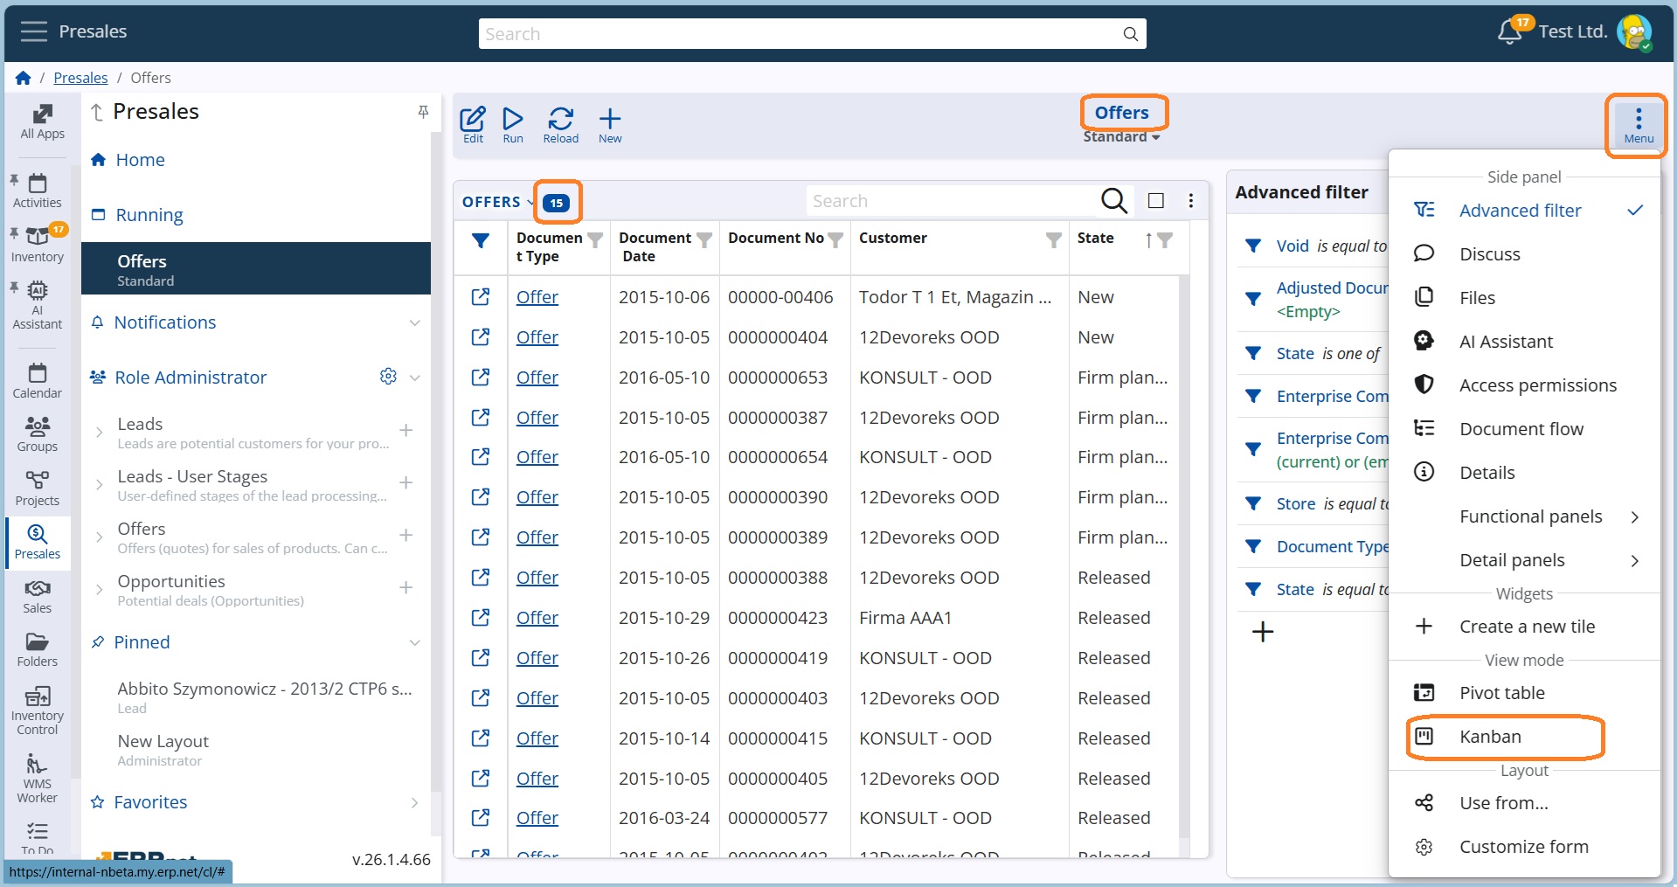Open the Offer link for 0000000423
This screenshot has width=1677, height=887.
537,618
